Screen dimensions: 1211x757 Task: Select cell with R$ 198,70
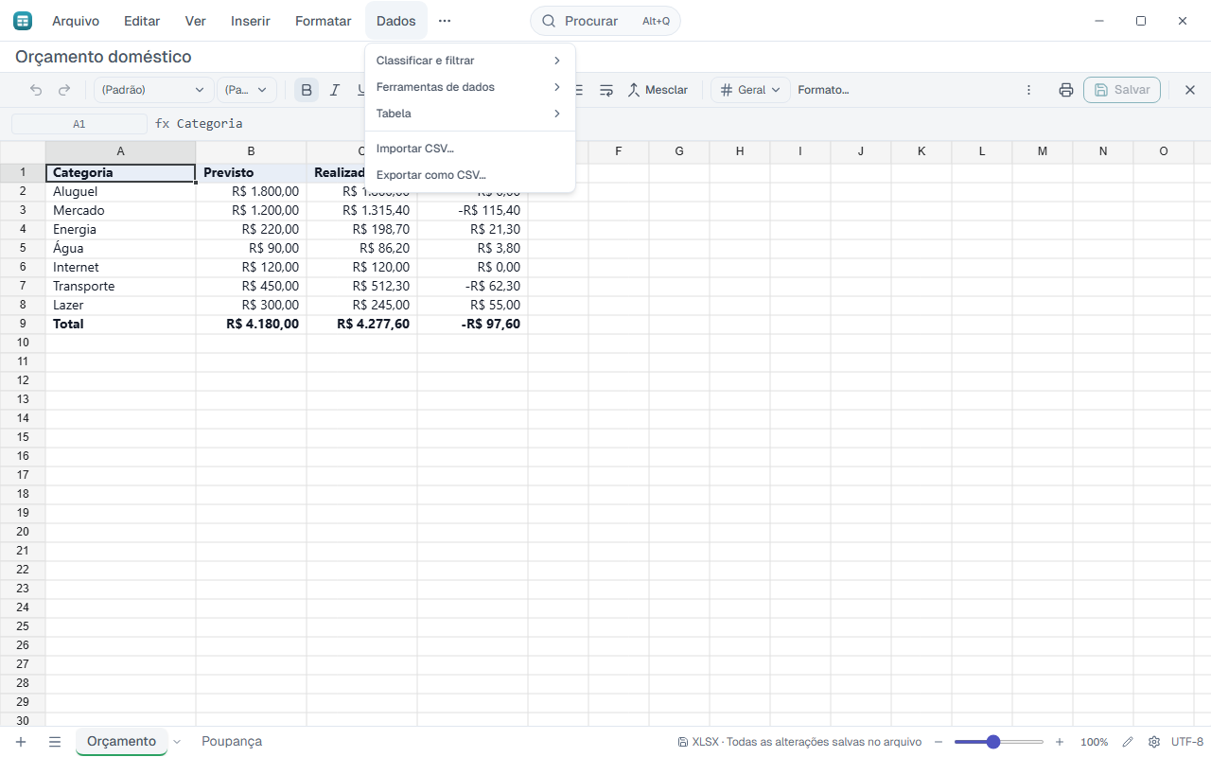362,229
